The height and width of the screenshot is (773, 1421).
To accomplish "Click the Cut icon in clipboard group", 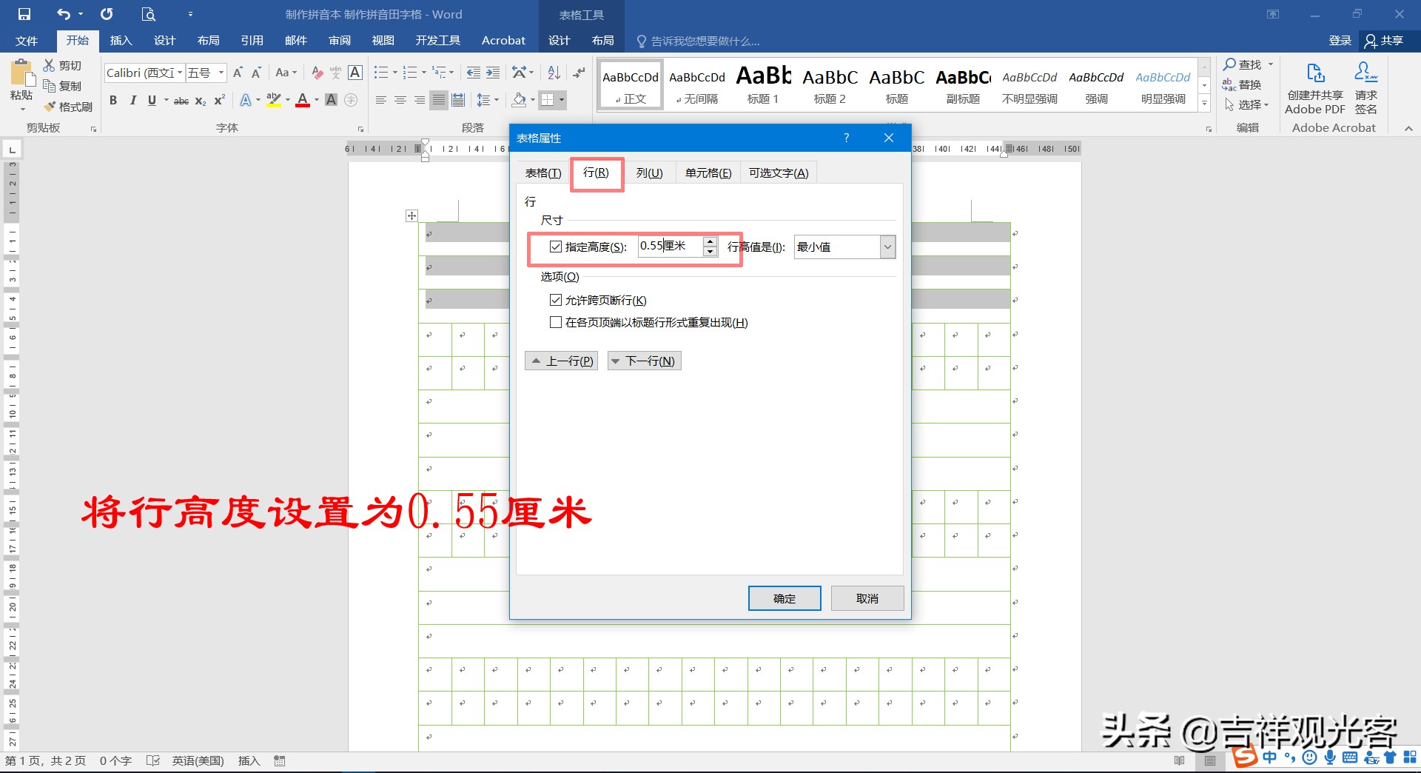I will tap(49, 64).
